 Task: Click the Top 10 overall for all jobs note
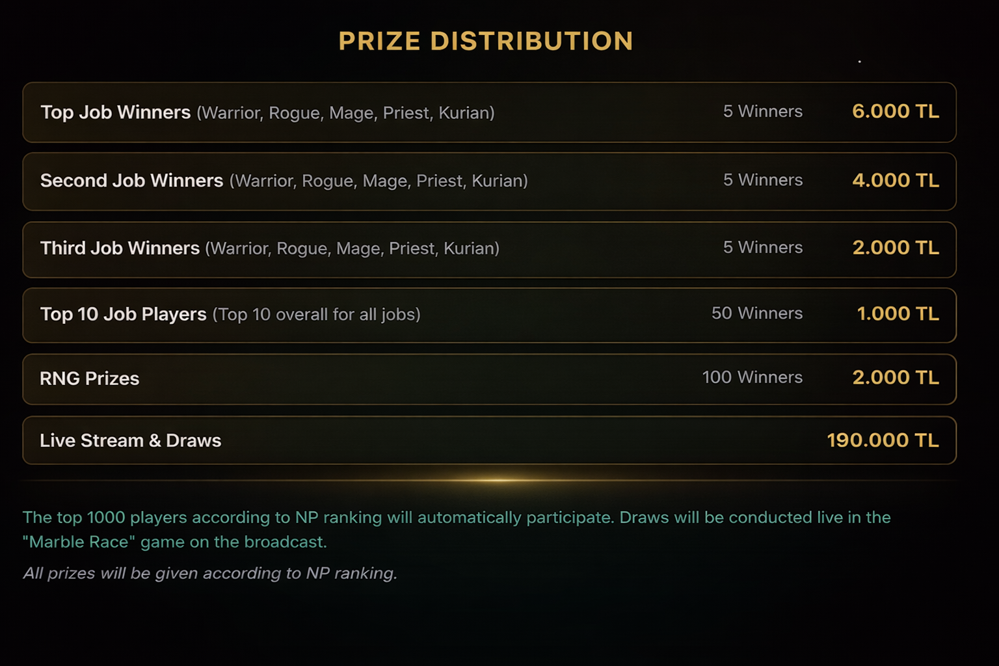click(x=316, y=315)
